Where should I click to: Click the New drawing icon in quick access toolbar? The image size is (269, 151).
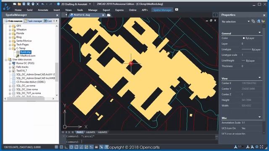[x=15, y=4]
